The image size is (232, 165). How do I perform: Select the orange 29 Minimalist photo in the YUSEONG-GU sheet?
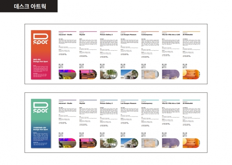[x=191, y=143]
